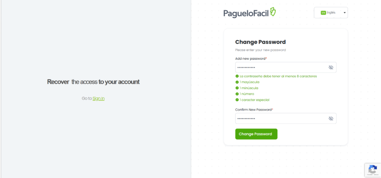Click the check icon beside "1 minúscula"
Screen dimensions: 381x178
(x=237, y=88)
